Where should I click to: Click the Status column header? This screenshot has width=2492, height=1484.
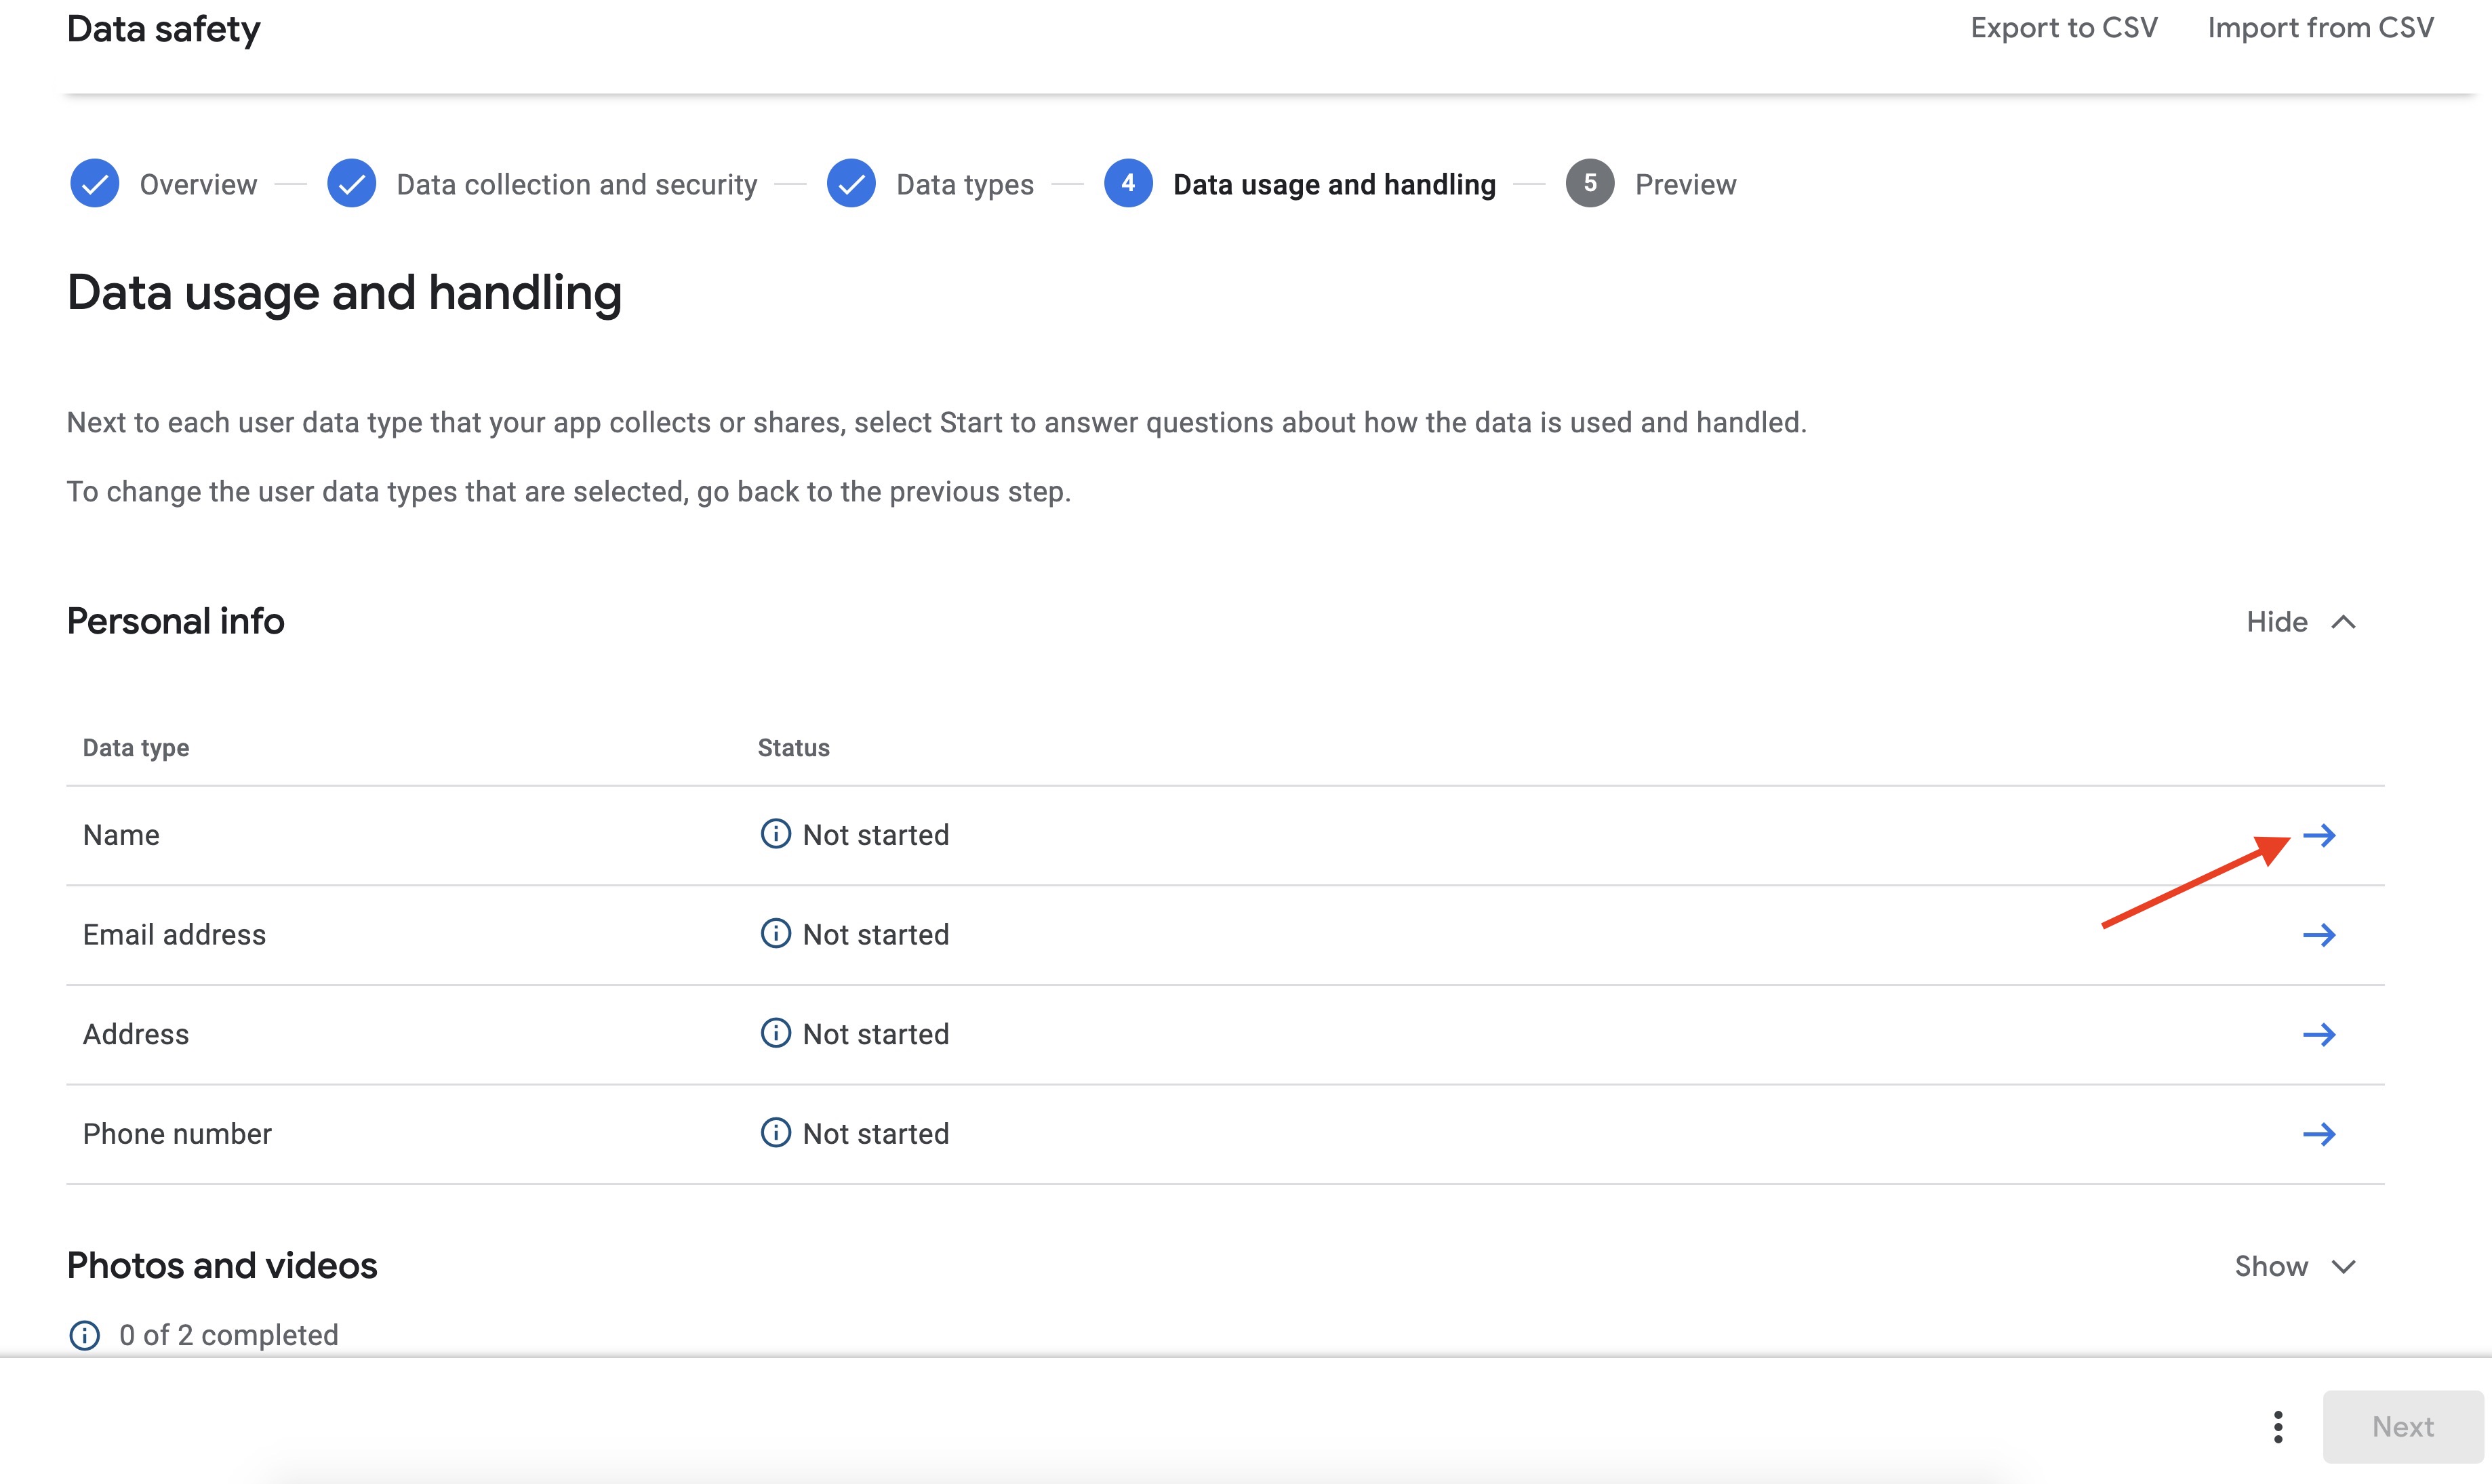tap(793, 748)
